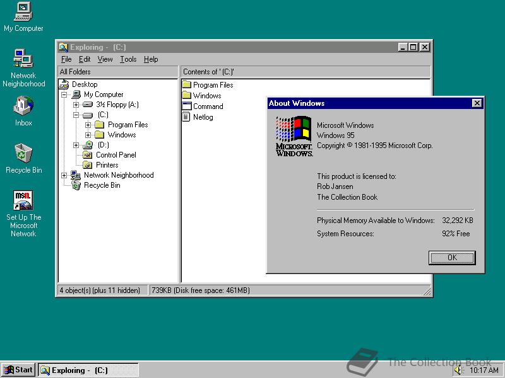Expand the (D:) drive tree node
The image size is (505, 378).
[x=76, y=145]
